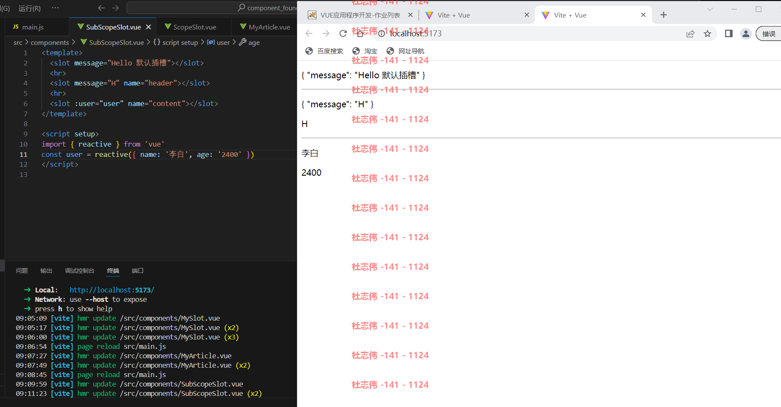The image size is (781, 407).
Task: Click the 李白 text on the page
Action: [310, 153]
